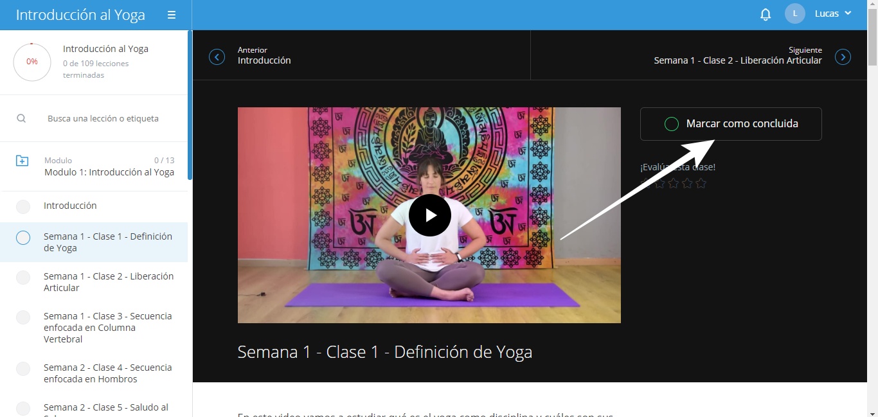Image resolution: width=878 pixels, height=417 pixels.
Task: Click the search magnifier icon in sidebar
Action: click(21, 118)
